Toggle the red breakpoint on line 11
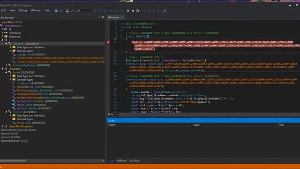This screenshot has height=169, width=300. (108, 42)
